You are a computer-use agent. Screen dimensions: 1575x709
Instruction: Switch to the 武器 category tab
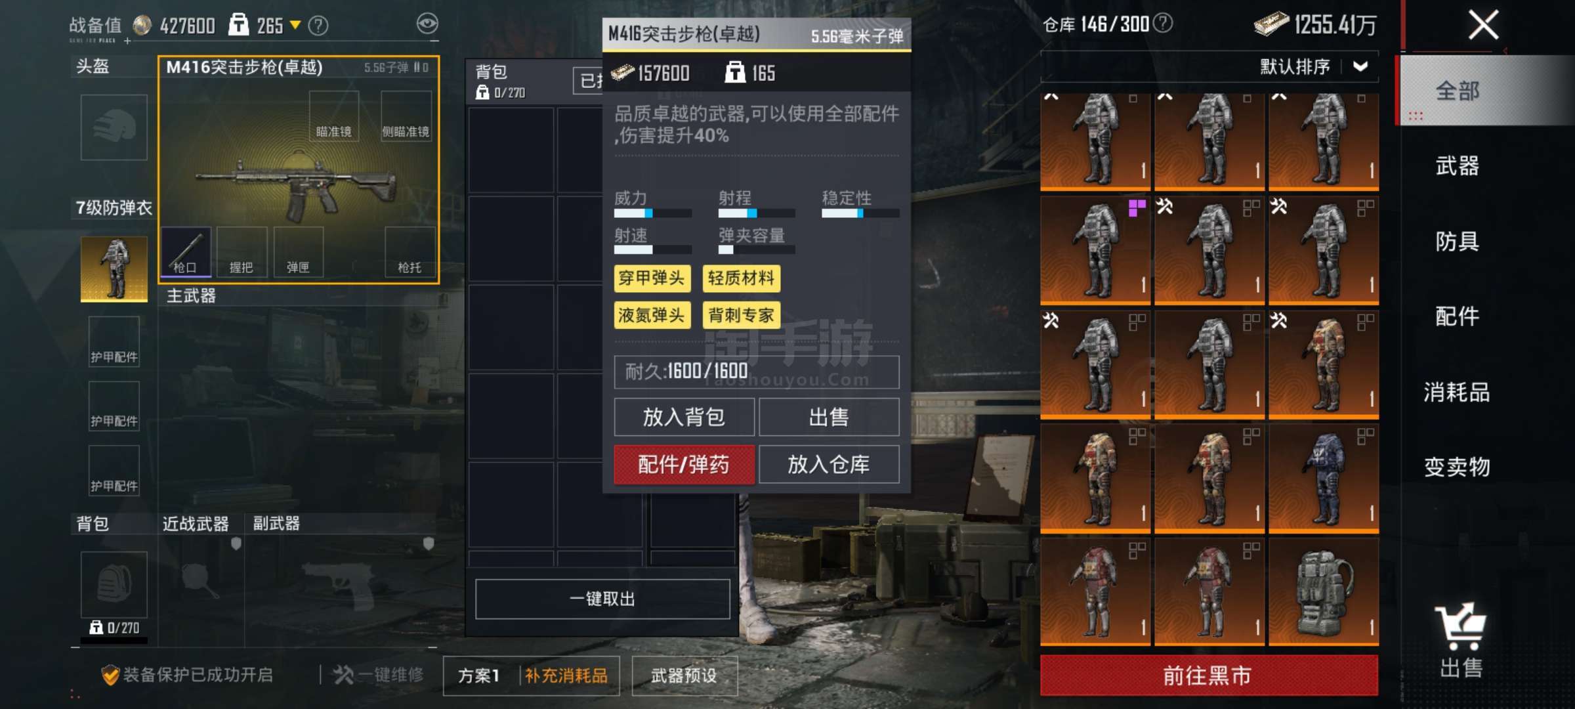click(x=1457, y=165)
